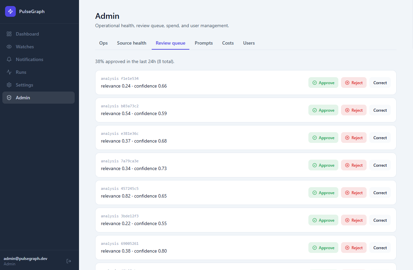Open the Costs tab

click(x=228, y=43)
